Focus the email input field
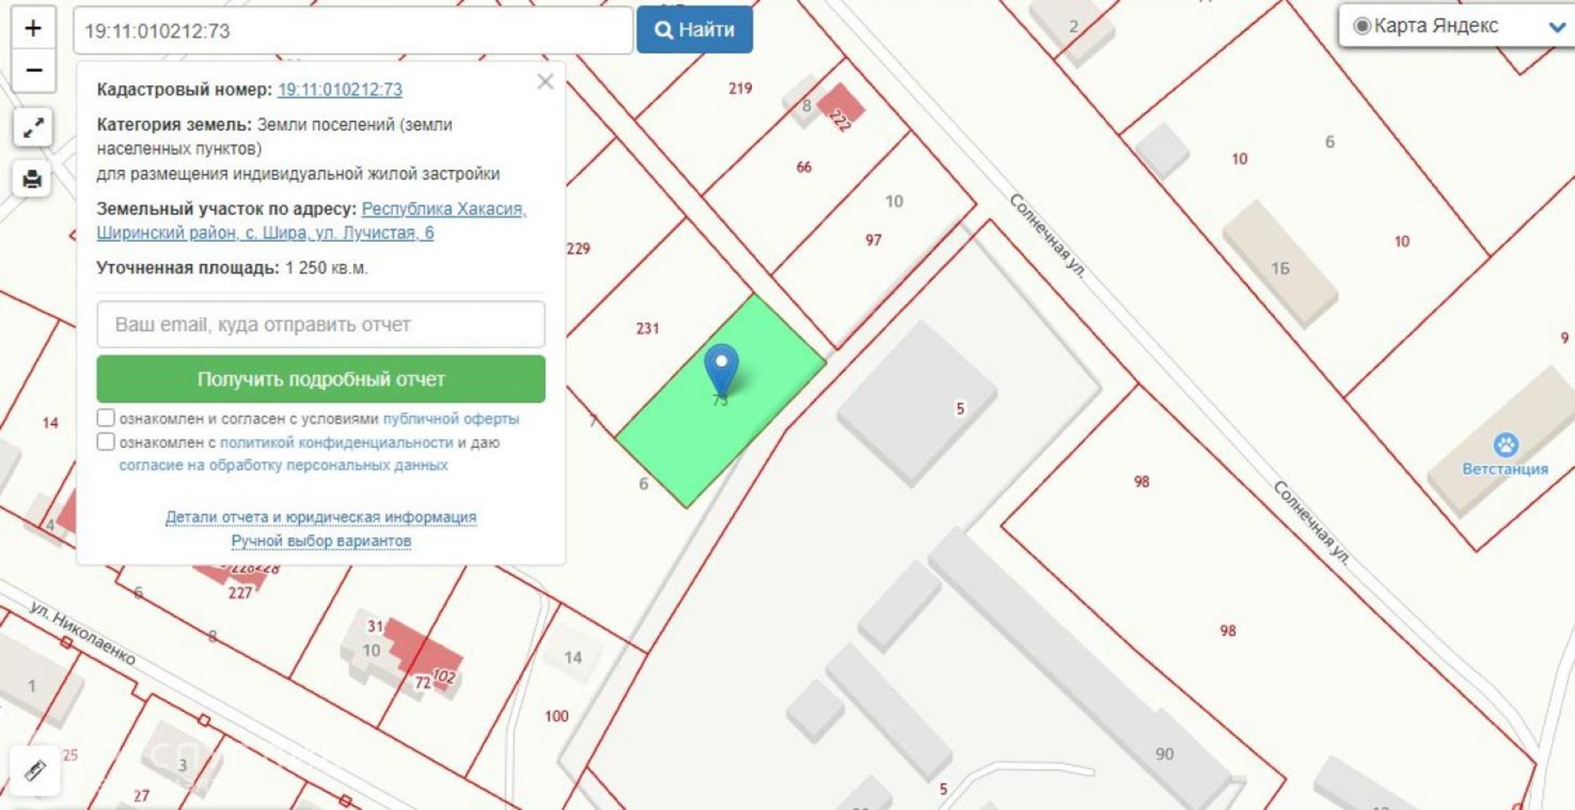1575x810 pixels. 321,325
